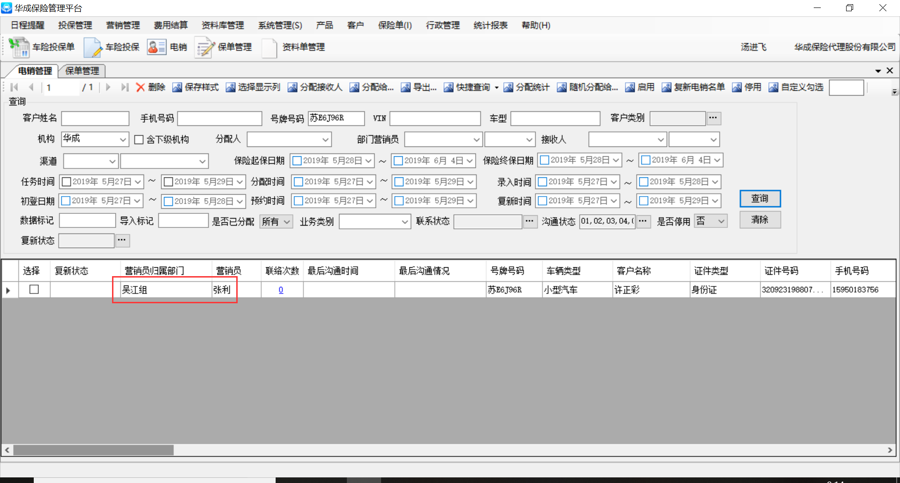Click the 车险投保 document icon
The width and height of the screenshot is (900, 483).
[92, 47]
